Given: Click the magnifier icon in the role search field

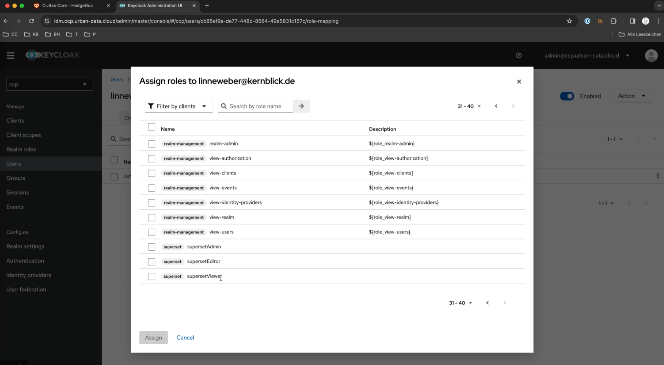Looking at the screenshot, I should point(224,106).
